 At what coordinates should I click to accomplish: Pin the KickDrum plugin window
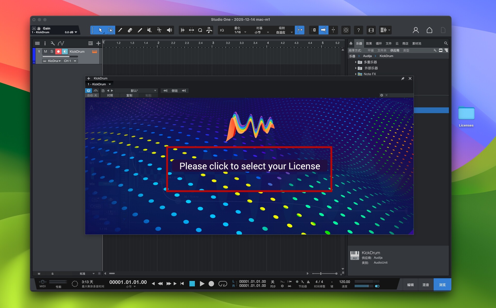tap(402, 78)
